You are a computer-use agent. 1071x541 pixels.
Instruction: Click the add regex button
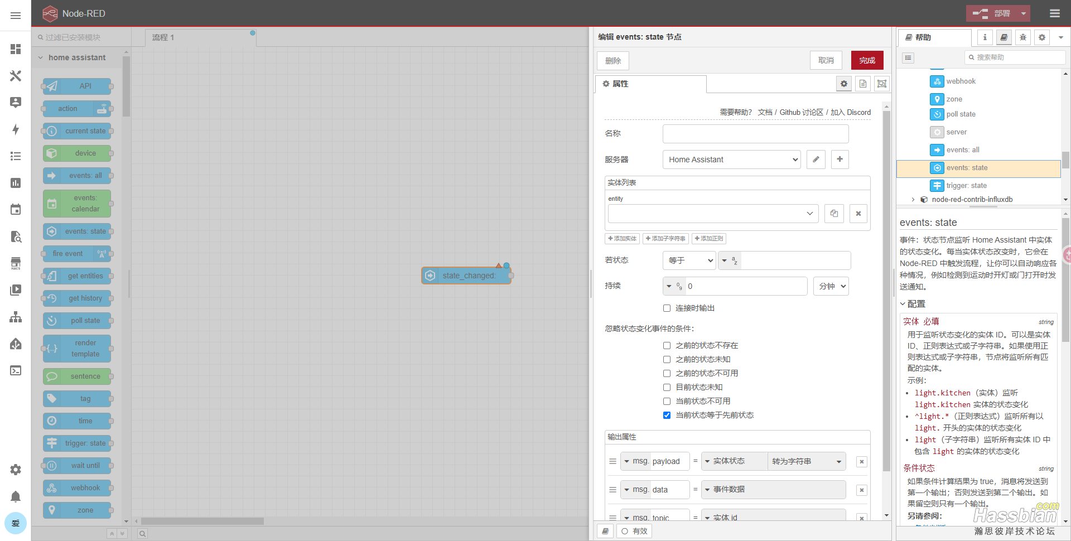click(709, 239)
